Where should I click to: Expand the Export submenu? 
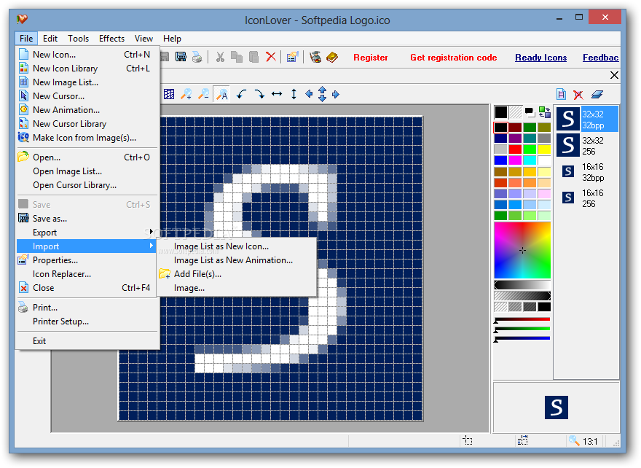(x=45, y=233)
